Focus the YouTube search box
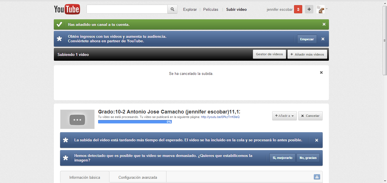387x183 pixels. pyautogui.click(x=127, y=9)
